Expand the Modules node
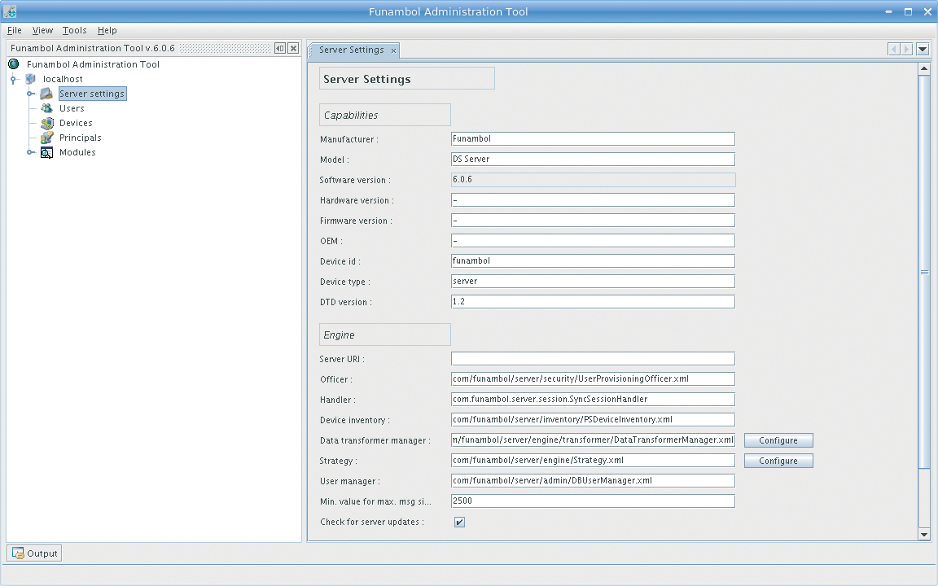This screenshot has height=586, width=938. tap(30, 152)
